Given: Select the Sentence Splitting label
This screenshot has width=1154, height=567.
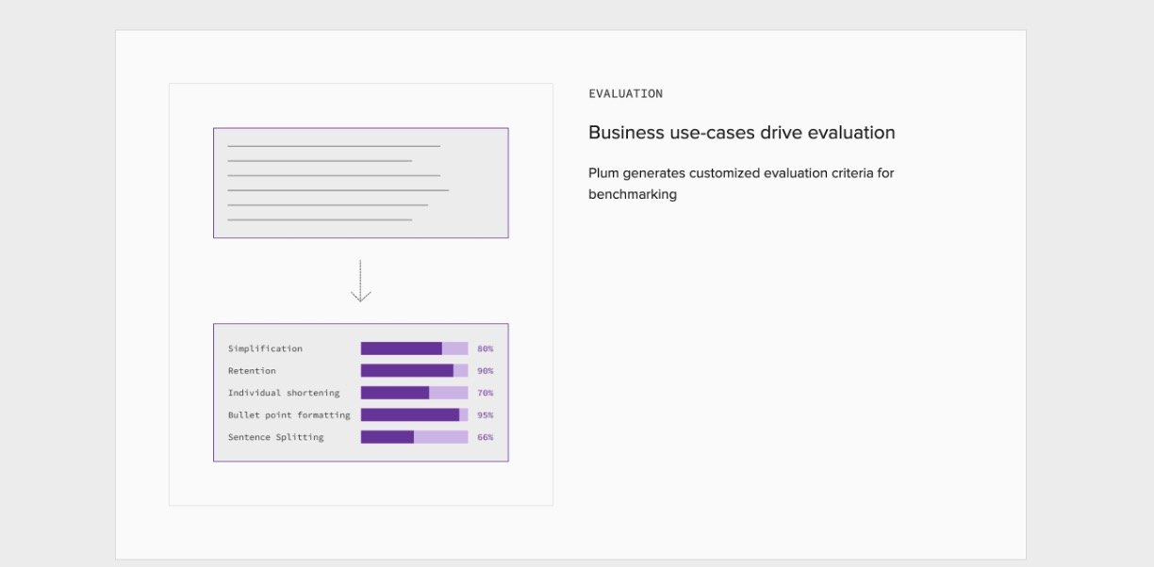Looking at the screenshot, I should tap(275, 437).
